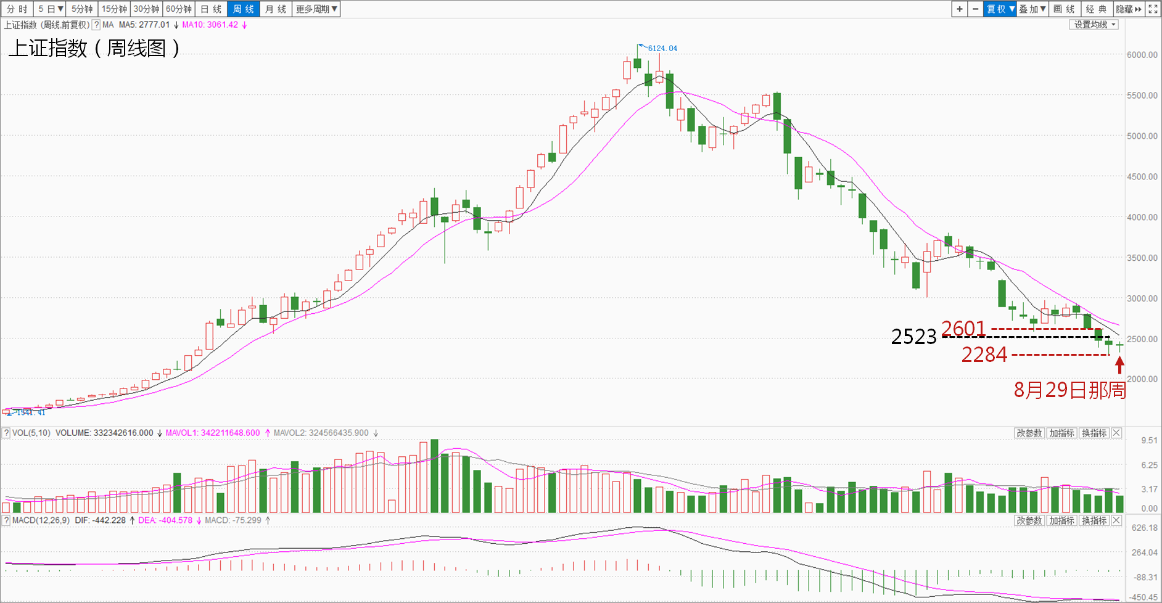Image resolution: width=1162 pixels, height=603 pixels.
Task: Select the 月线 monthly chart tab
Action: point(276,9)
